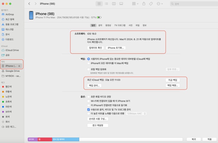Click the iPhone 초기화 button
Viewport: 218px width, 143px height.
click(116, 48)
